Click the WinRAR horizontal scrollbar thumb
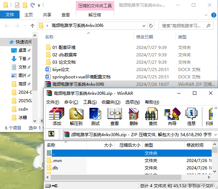The image size is (218, 189). click(116, 177)
